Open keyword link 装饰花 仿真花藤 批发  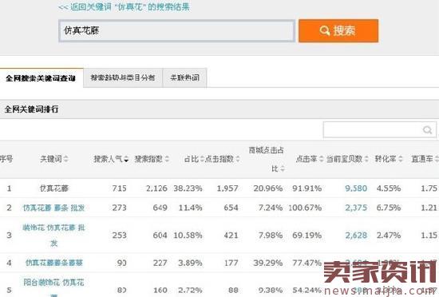pos(53,236)
